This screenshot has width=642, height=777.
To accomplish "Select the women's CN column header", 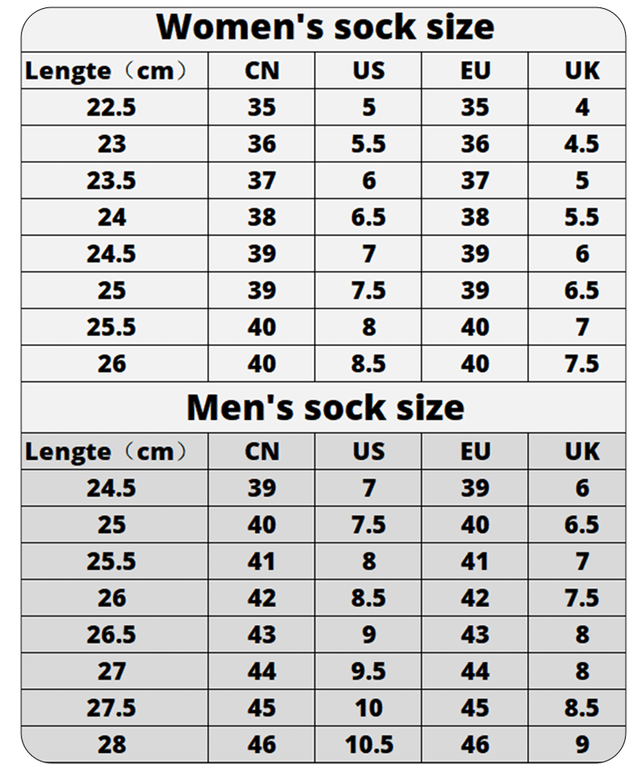I will click(262, 71).
